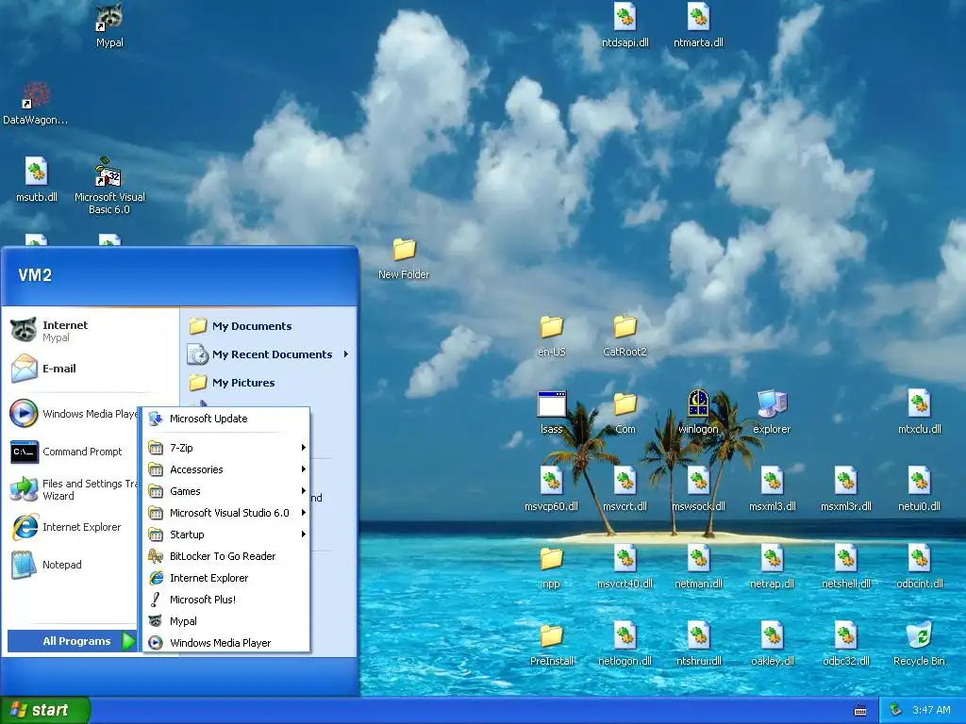
Task: Open the npp folder
Action: tap(551, 568)
